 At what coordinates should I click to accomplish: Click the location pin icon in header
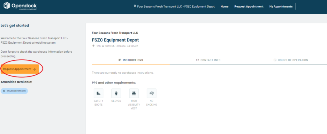coord(135,6)
